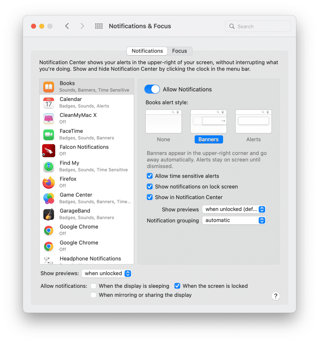Uncheck Show notifications on lock screen
This screenshot has height=343, width=319.
(150, 186)
